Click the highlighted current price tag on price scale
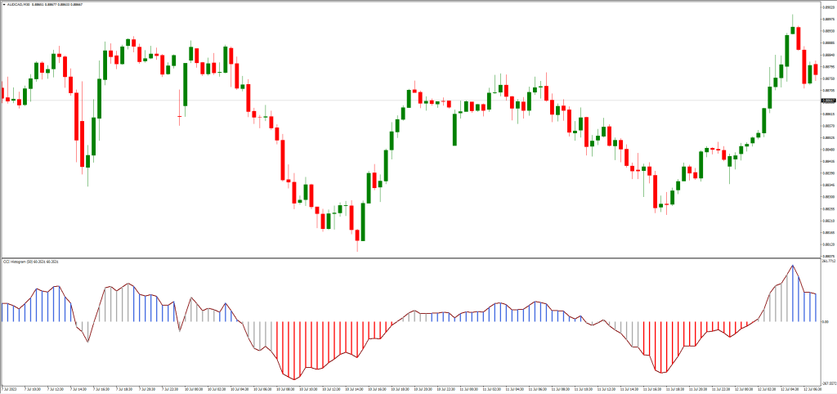Viewport: 837px width, 394px height. tap(827, 101)
